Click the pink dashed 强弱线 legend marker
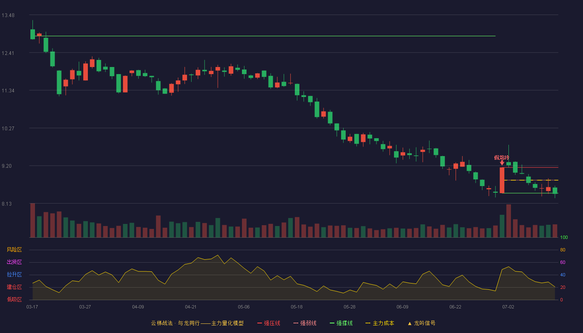 tap(296, 323)
